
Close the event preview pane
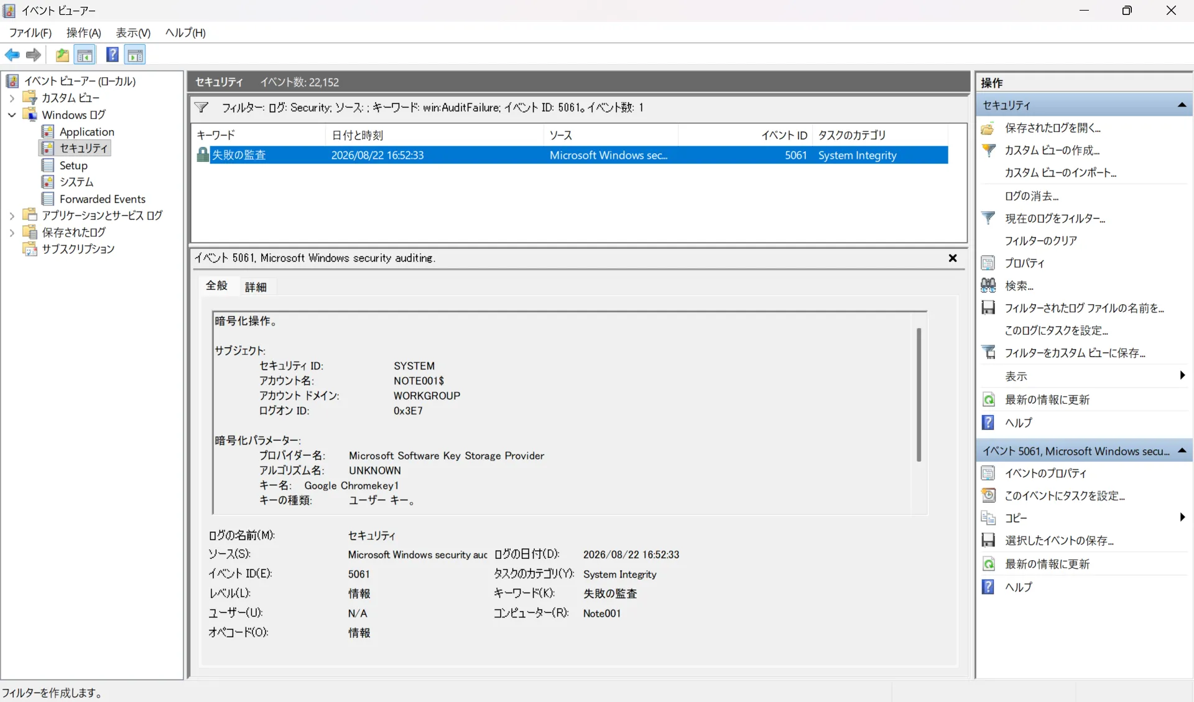pos(952,258)
